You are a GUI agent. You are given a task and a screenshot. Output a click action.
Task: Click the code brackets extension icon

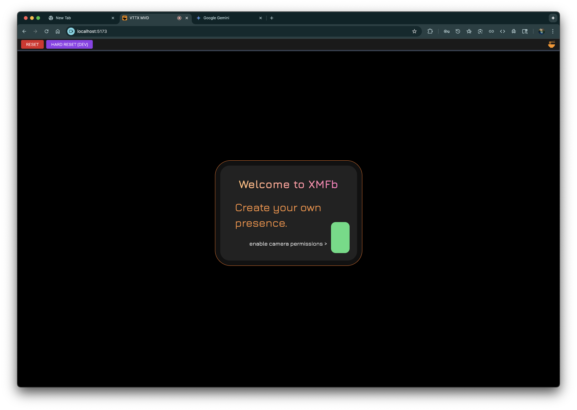[x=503, y=31]
